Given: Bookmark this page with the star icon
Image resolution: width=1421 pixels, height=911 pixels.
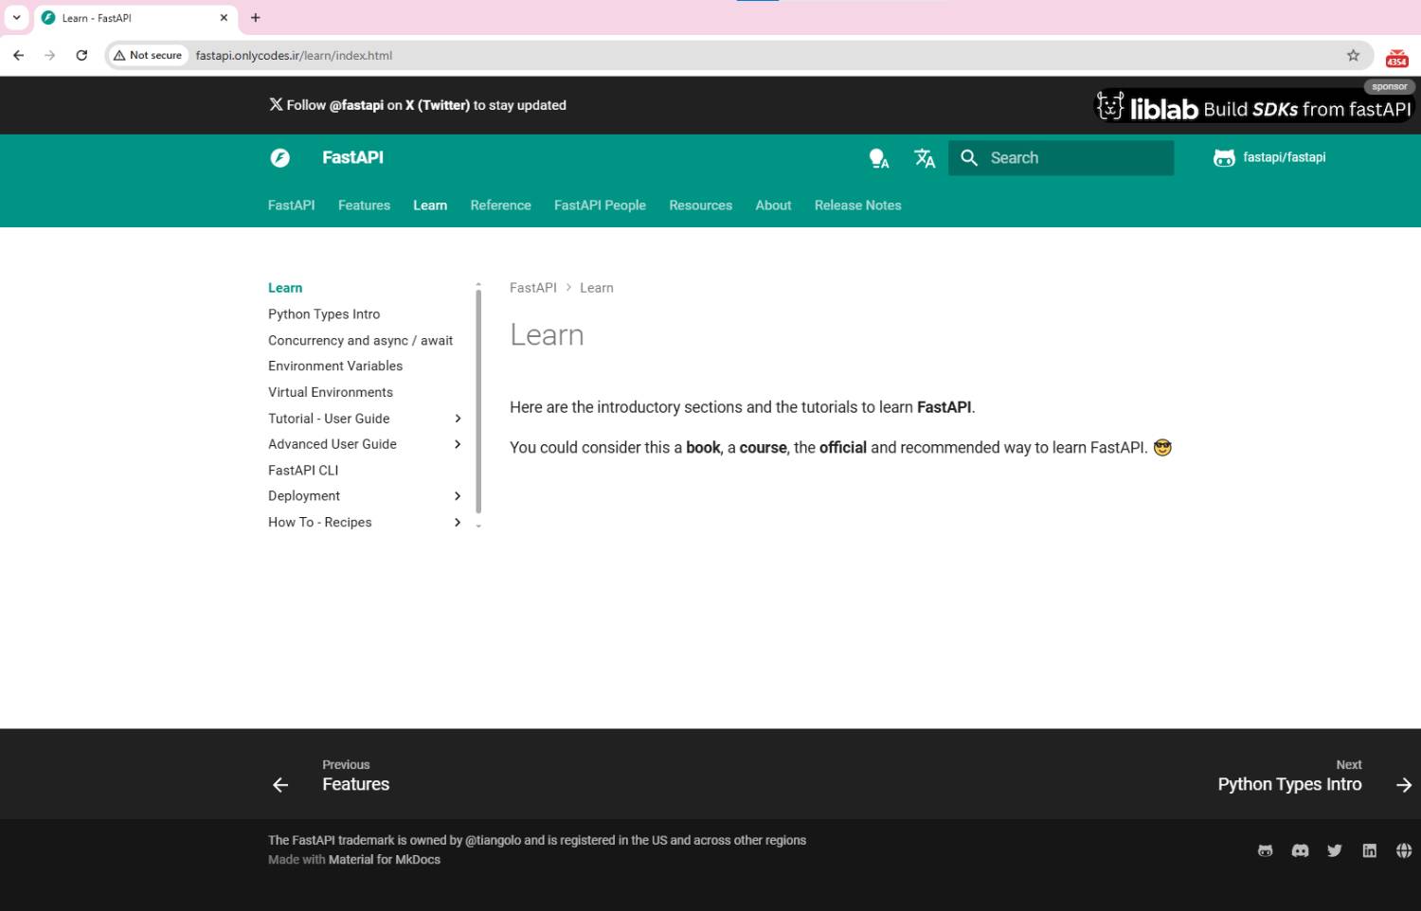Looking at the screenshot, I should coord(1353,55).
